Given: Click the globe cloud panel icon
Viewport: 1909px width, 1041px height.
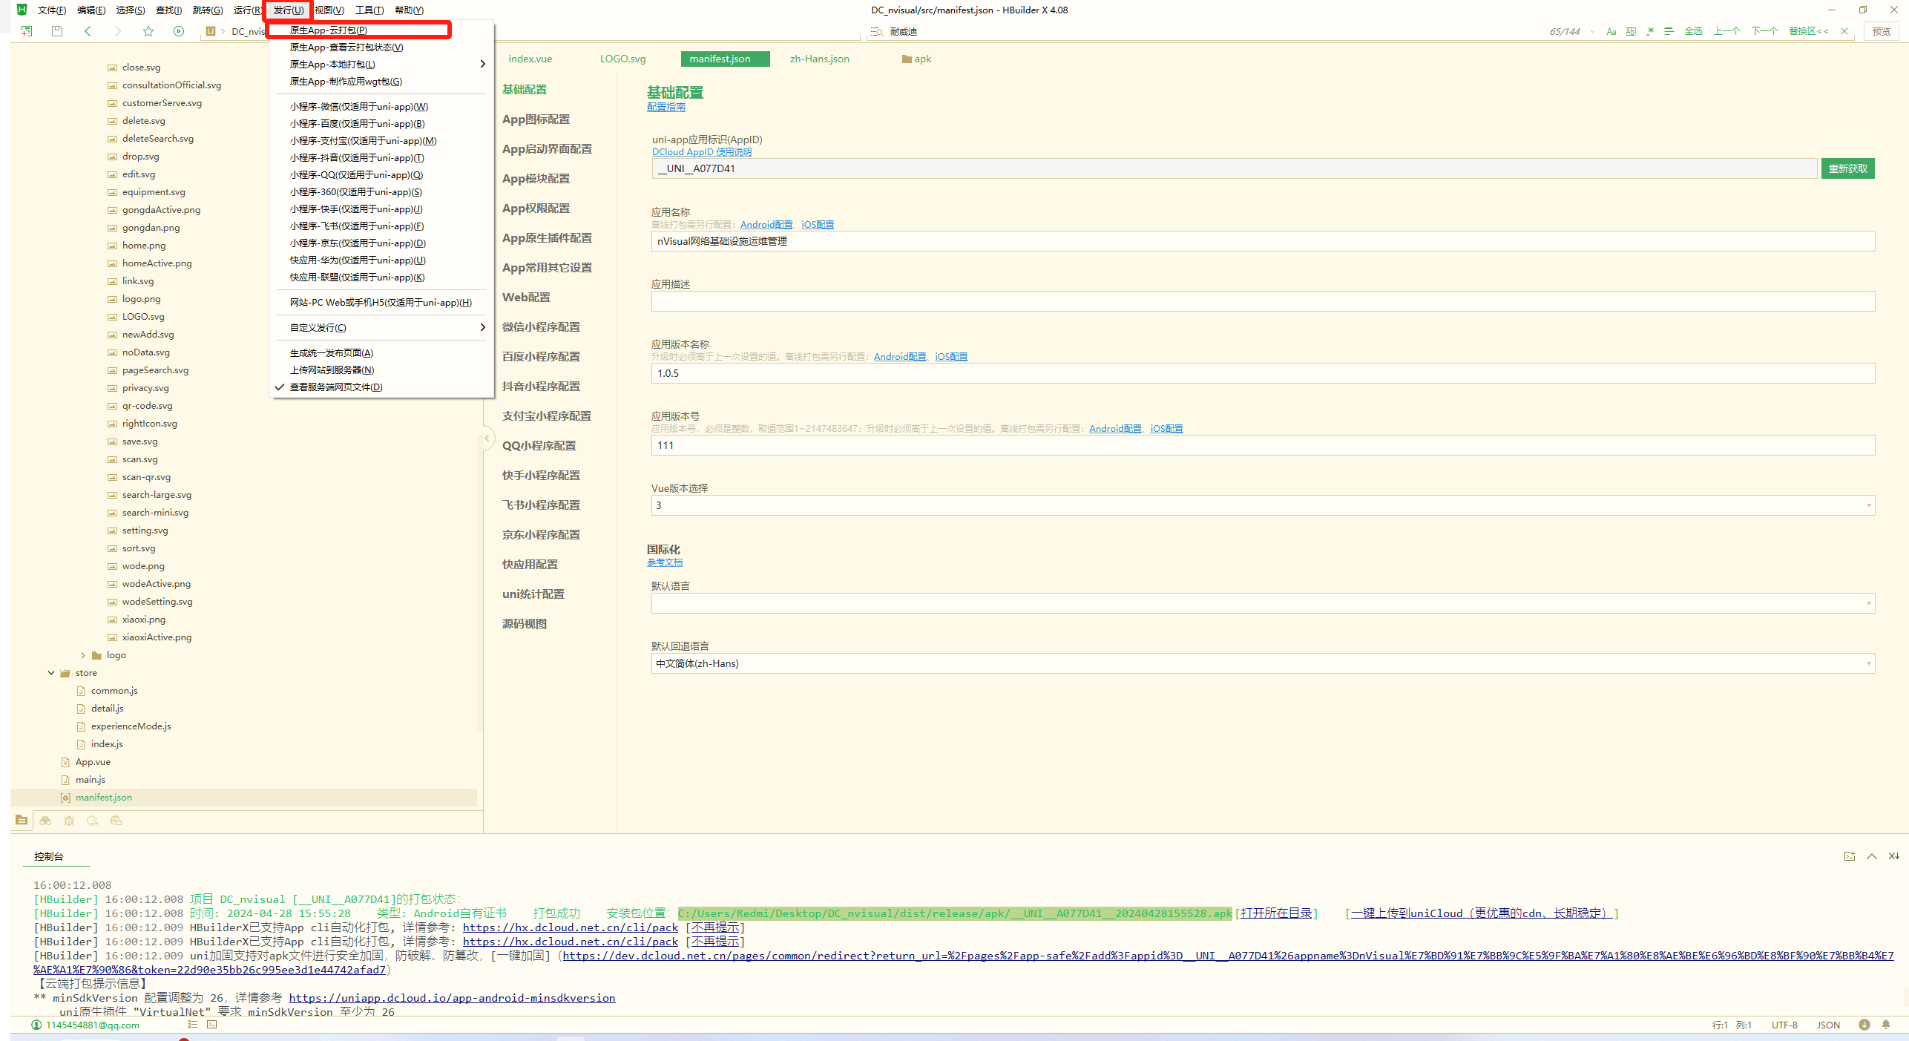Looking at the screenshot, I should click(x=116, y=821).
